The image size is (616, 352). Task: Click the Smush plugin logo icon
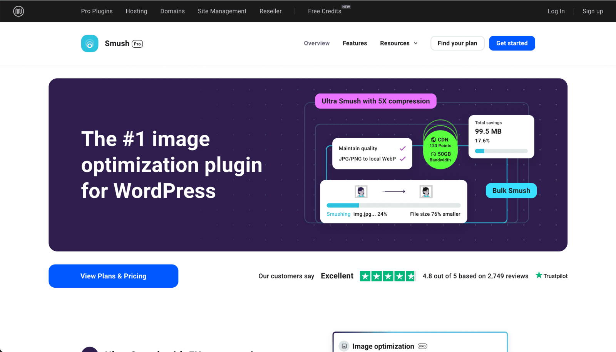(90, 44)
